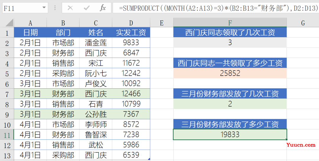
Task: Select salary cell 12466
Action: 131,94
